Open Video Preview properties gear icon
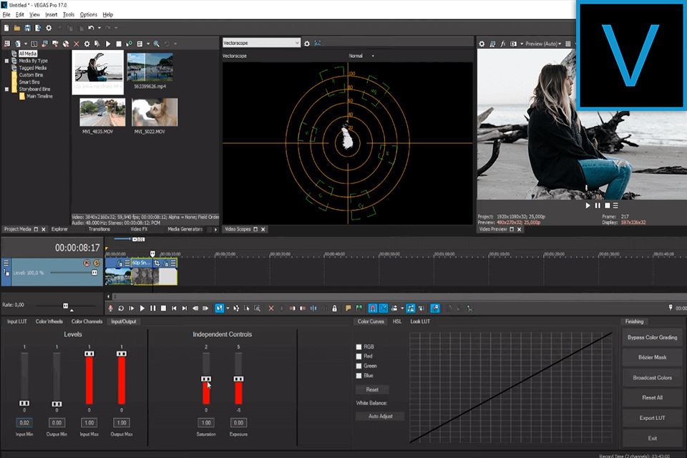This screenshot has height=458, width=687. [482, 44]
